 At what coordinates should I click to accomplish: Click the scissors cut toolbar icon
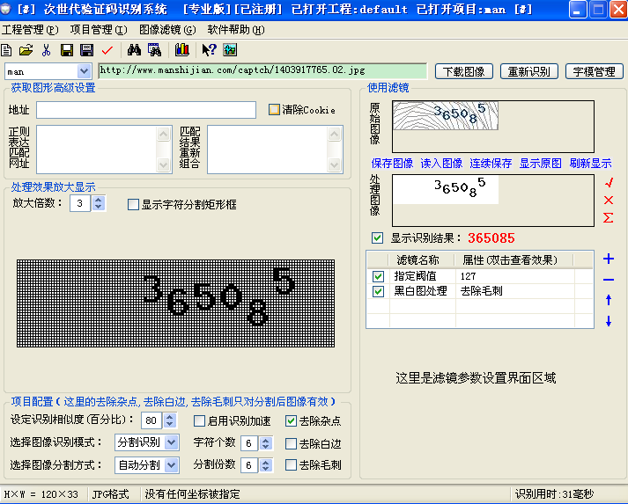pyautogui.click(x=46, y=49)
